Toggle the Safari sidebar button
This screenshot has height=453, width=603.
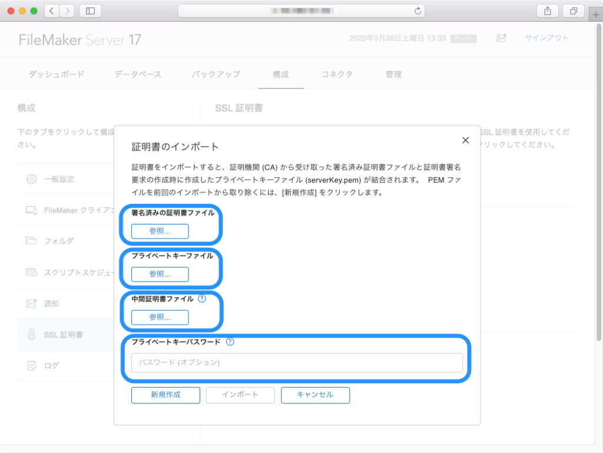(x=90, y=11)
